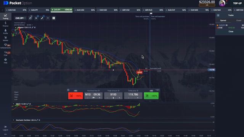Image resolution: width=244 pixels, height=137 pixels.
Task: Toggle Alligator indicator visibility eye
Action: (x=30, y=27)
